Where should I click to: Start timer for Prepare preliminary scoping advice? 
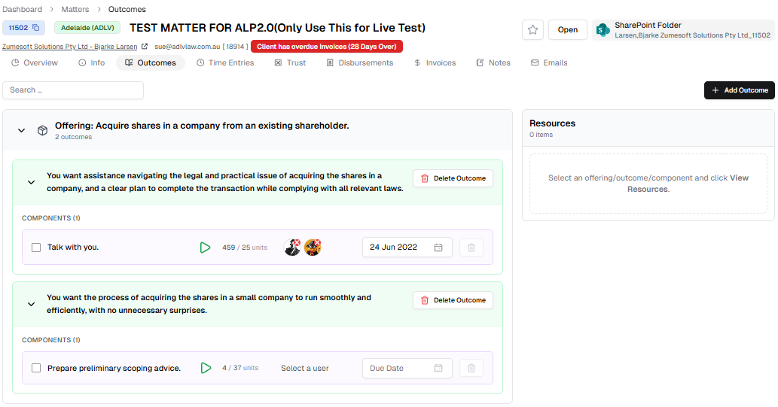coord(206,368)
